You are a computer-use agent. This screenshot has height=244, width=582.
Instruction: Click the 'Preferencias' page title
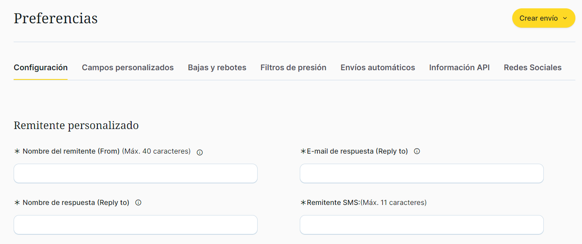pos(56,18)
